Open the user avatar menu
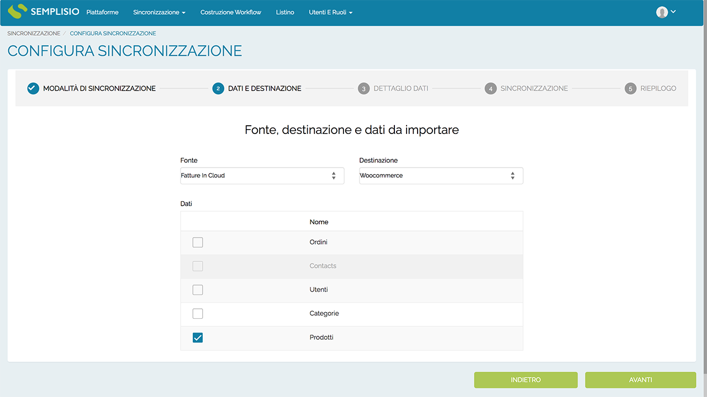Image resolution: width=707 pixels, height=397 pixels. pyautogui.click(x=666, y=12)
